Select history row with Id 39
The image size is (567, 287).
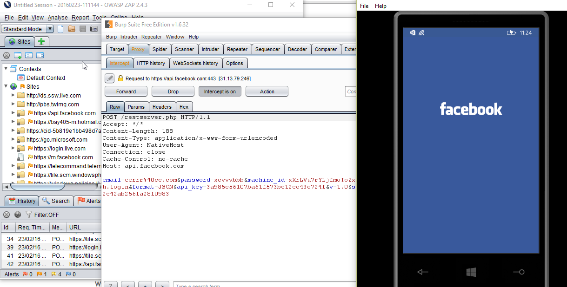click(x=51, y=247)
